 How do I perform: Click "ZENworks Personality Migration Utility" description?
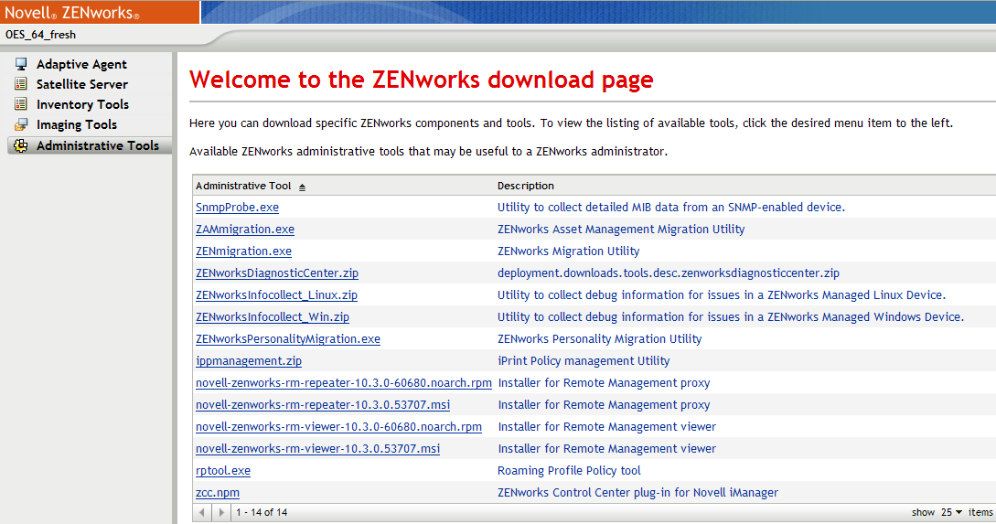(x=600, y=338)
